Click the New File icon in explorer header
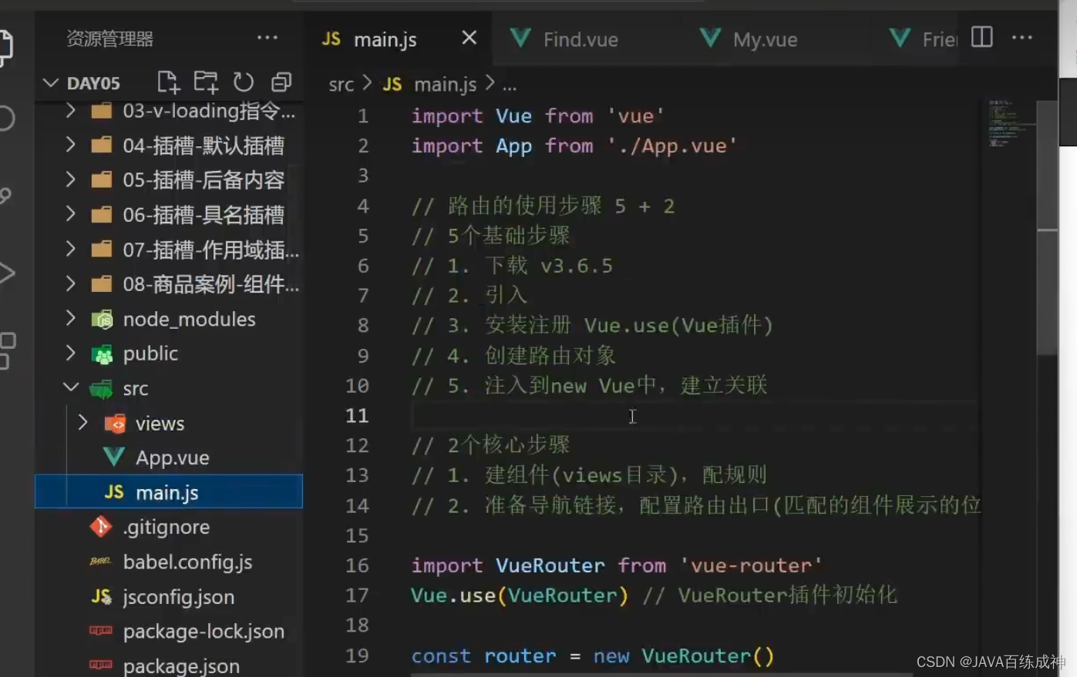This screenshot has height=677, width=1077. pos(168,82)
